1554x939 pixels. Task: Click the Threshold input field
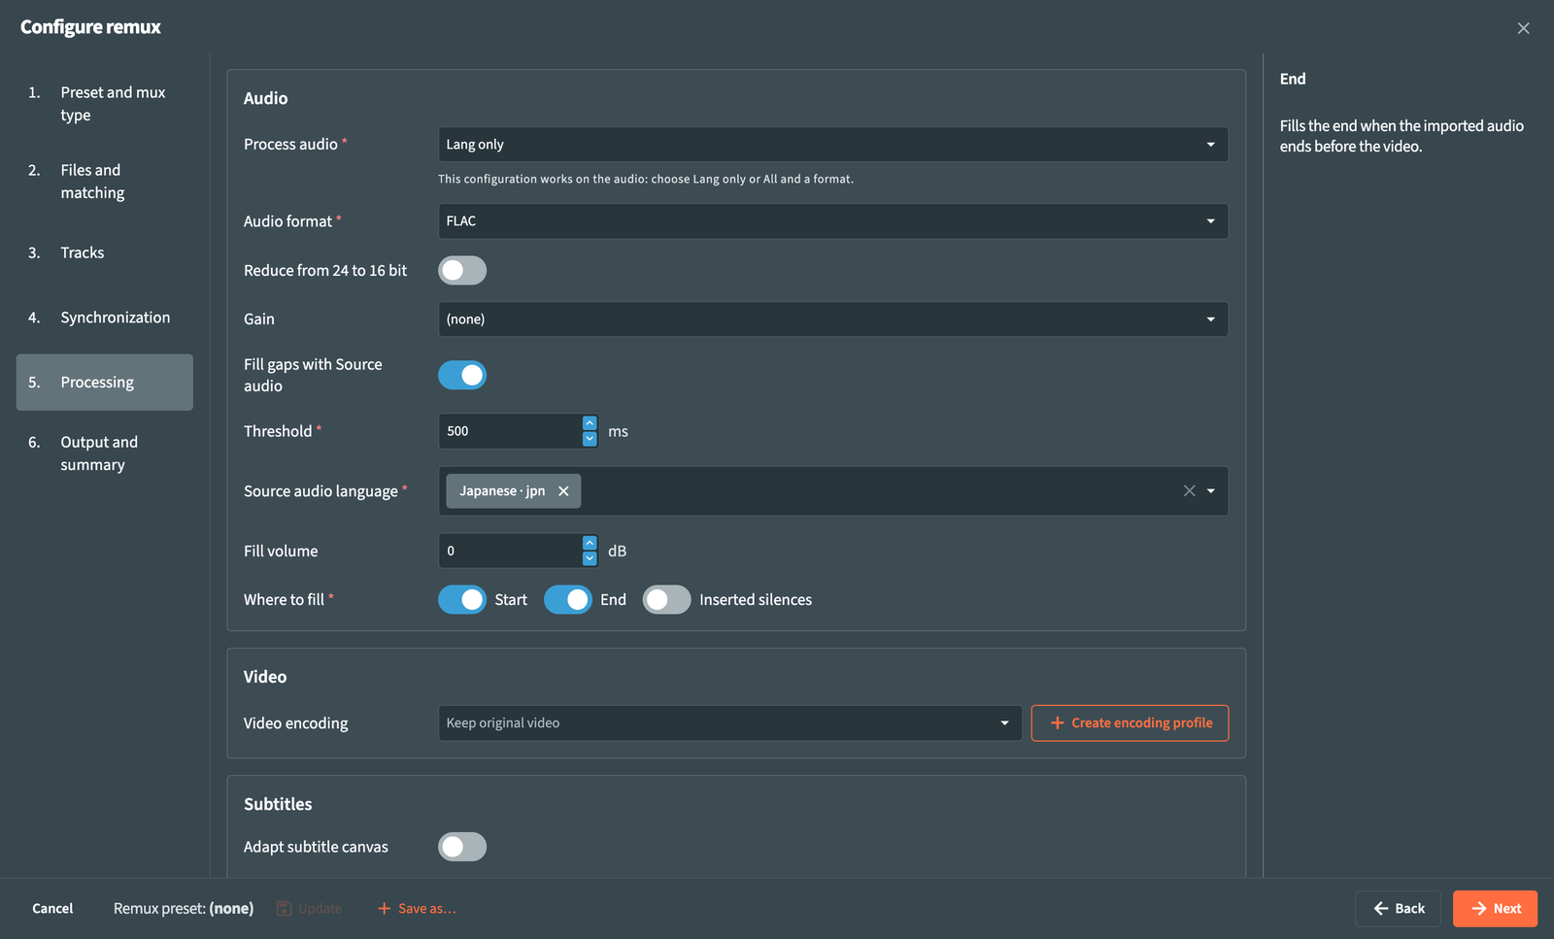click(511, 431)
